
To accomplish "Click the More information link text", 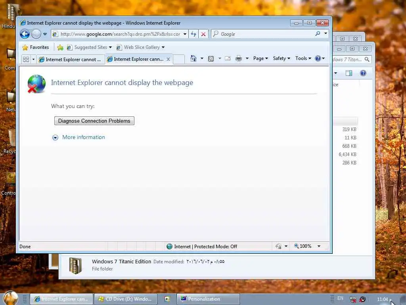I will 84,137.
